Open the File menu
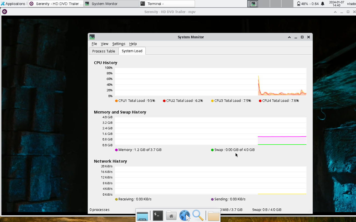Screen dimensions: 356x222 pos(94,44)
